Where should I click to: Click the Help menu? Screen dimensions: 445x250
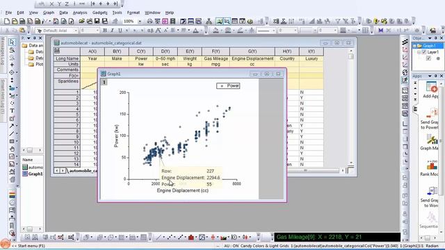click(x=170, y=12)
